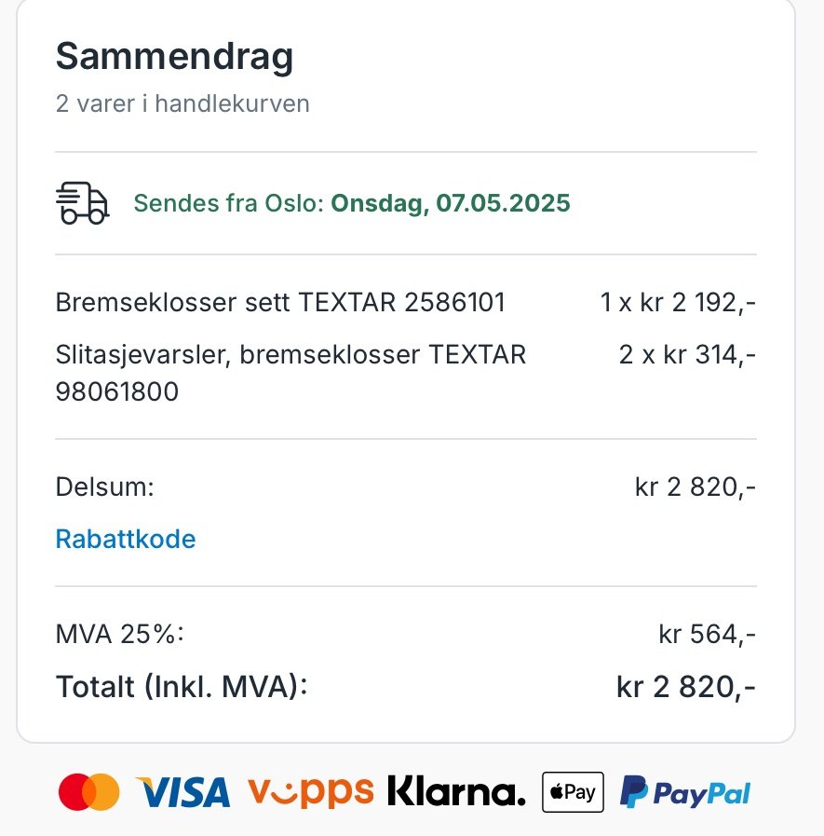Click the Klarna payment logo
Screen dimensions: 824x836
(455, 792)
